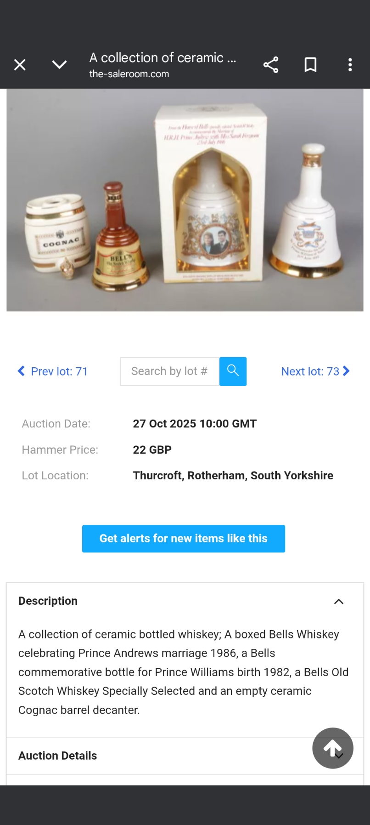370x825 pixels.
Task: Tap the scroll-to-top arrow button
Action: (x=333, y=748)
